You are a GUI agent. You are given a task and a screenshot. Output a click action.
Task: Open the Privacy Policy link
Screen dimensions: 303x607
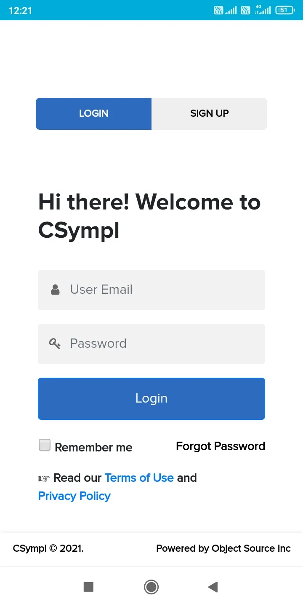pyautogui.click(x=74, y=496)
